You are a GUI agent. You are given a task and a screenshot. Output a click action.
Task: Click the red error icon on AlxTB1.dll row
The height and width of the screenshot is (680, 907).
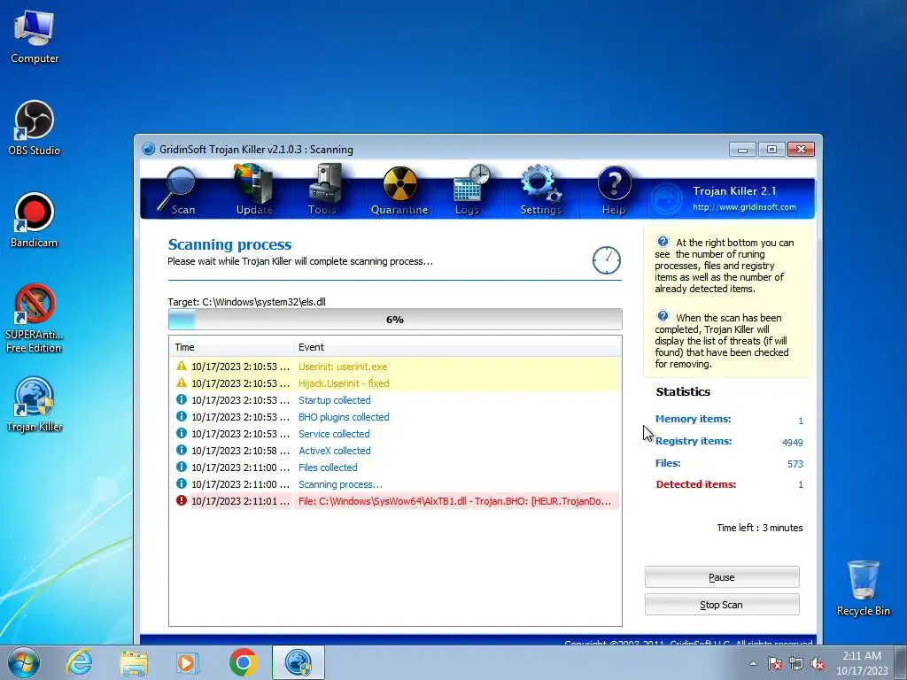pyautogui.click(x=181, y=500)
